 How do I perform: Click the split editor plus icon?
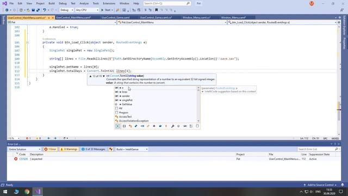[x=339, y=22]
